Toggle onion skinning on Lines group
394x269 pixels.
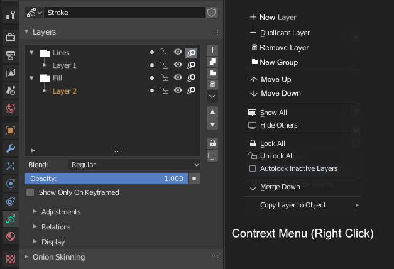click(191, 53)
